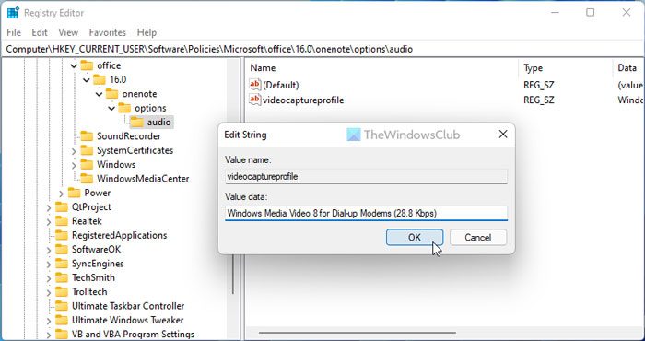
Task: Click the audio folder icon
Action: coord(137,122)
